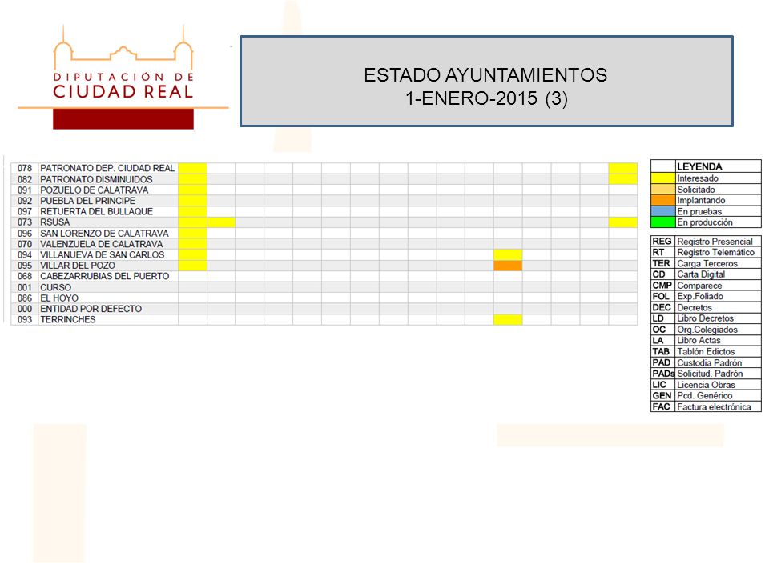The height and width of the screenshot is (576, 769).
Task: Click the 'REG' abbreviation cell
Action: (663, 242)
